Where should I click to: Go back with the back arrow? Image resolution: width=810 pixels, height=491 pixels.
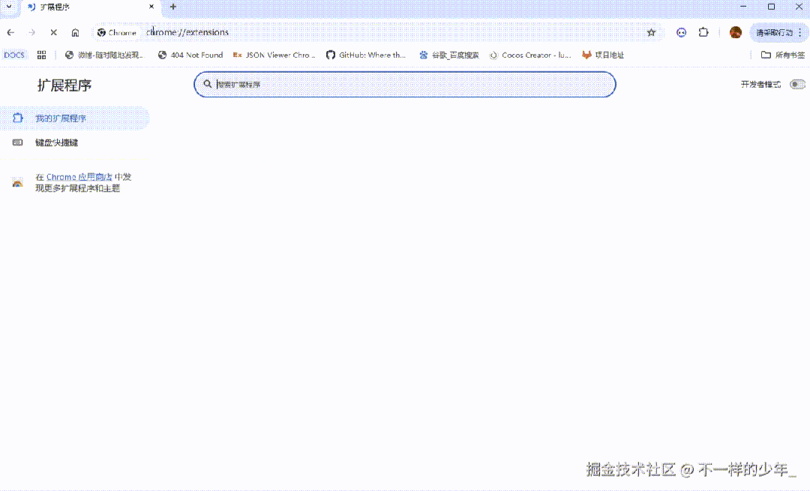[10, 32]
